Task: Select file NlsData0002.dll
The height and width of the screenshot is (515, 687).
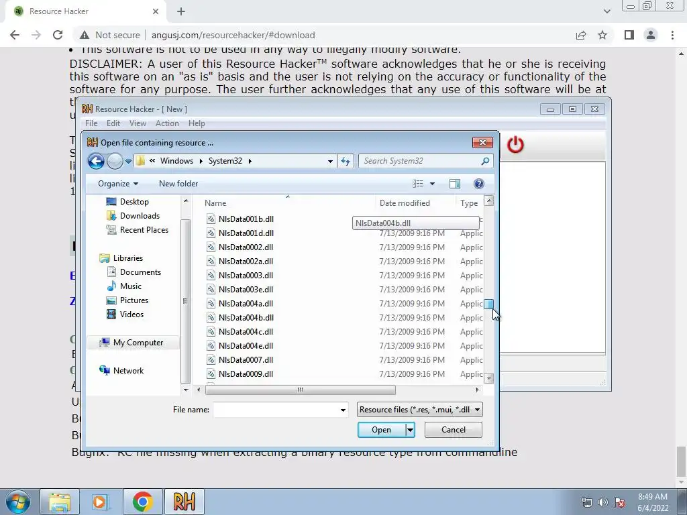Action: pos(246,247)
